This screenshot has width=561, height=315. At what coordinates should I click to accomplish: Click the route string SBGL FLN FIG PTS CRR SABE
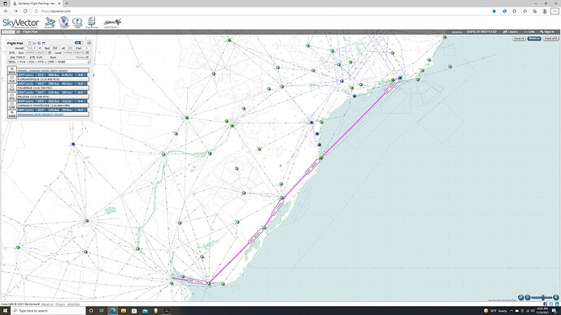37,62
